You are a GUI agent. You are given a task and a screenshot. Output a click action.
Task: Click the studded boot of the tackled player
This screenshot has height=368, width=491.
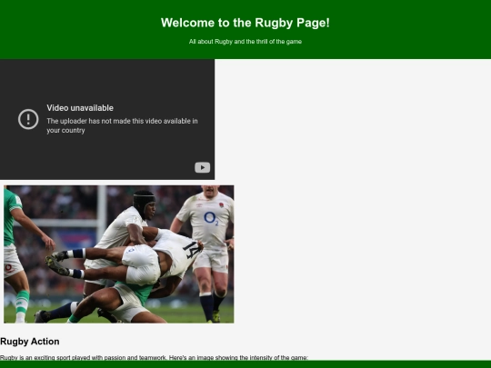56,265
